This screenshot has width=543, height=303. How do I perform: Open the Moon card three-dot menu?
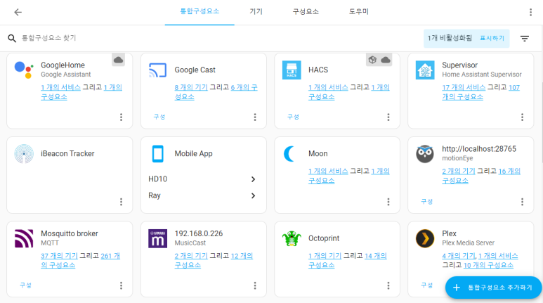(388, 202)
